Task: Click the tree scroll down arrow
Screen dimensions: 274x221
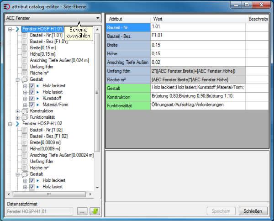Action: 97,188
